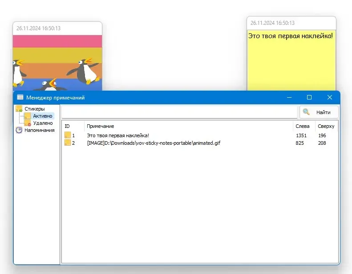This screenshot has height=274, width=352.
Task: Close the Менеджер примечаний window
Action: point(330,97)
